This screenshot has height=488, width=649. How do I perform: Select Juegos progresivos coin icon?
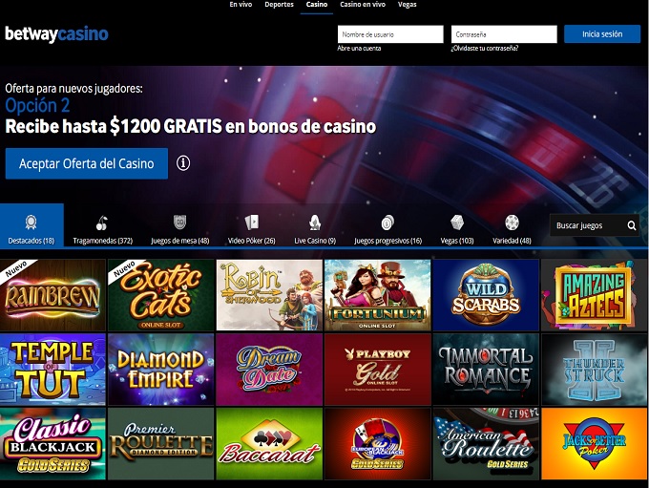coord(387,223)
